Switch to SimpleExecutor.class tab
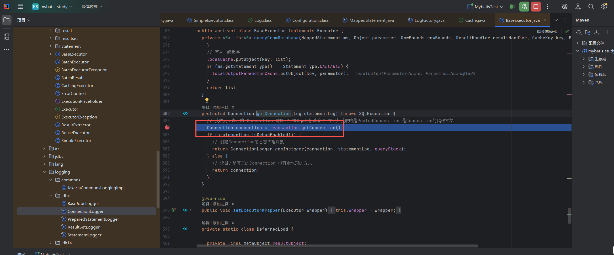 click(211, 20)
